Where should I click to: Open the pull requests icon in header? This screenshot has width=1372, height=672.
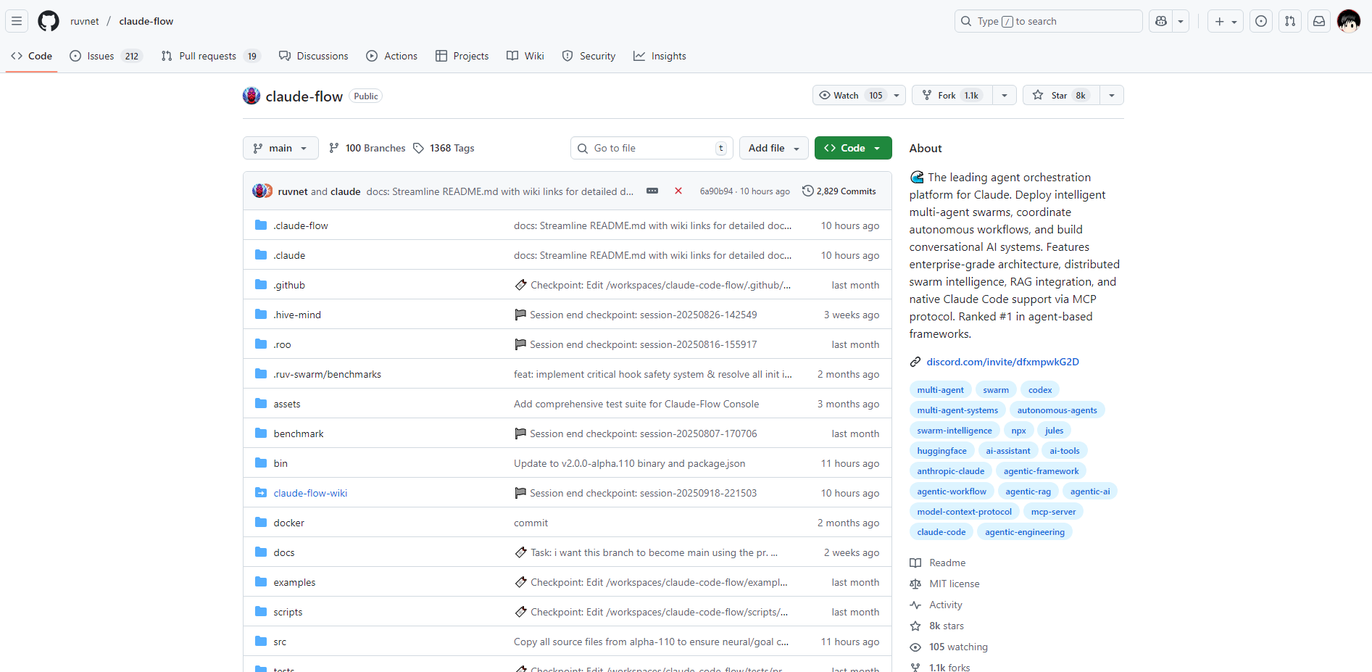click(x=1290, y=21)
